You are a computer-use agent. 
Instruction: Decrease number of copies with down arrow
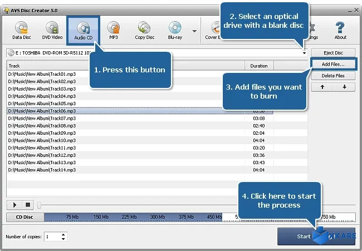tap(63, 239)
